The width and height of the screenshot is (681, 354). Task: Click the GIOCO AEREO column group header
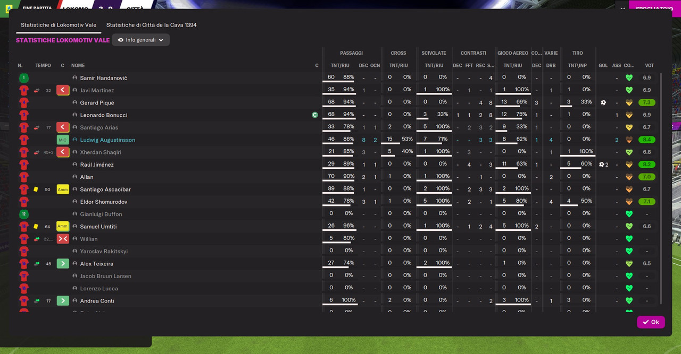tap(513, 53)
